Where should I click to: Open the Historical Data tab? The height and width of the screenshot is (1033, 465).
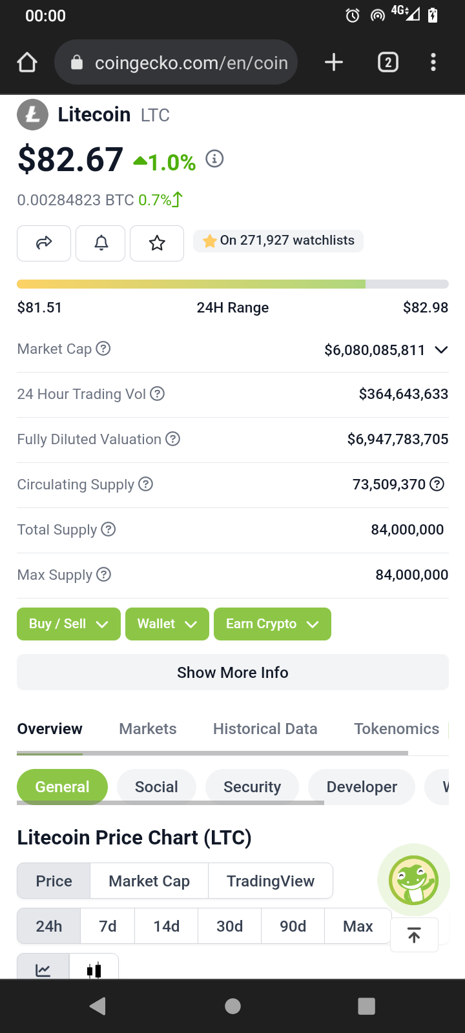tap(265, 729)
